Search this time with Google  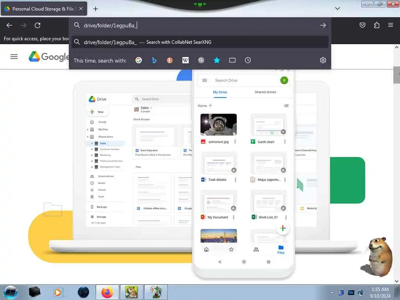coord(139,60)
